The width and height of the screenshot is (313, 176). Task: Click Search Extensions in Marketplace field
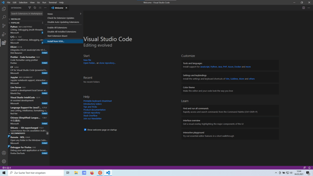tap(26, 14)
